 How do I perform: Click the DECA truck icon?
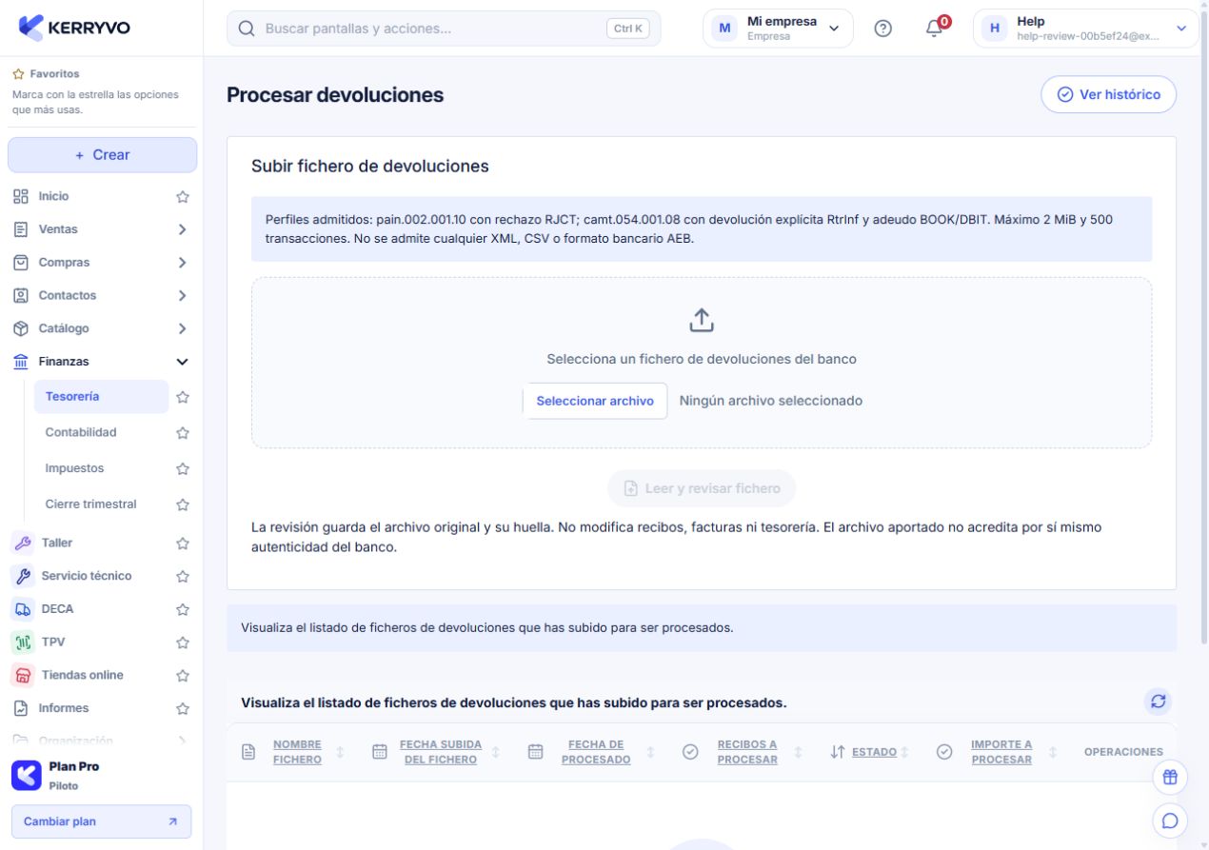[22, 609]
